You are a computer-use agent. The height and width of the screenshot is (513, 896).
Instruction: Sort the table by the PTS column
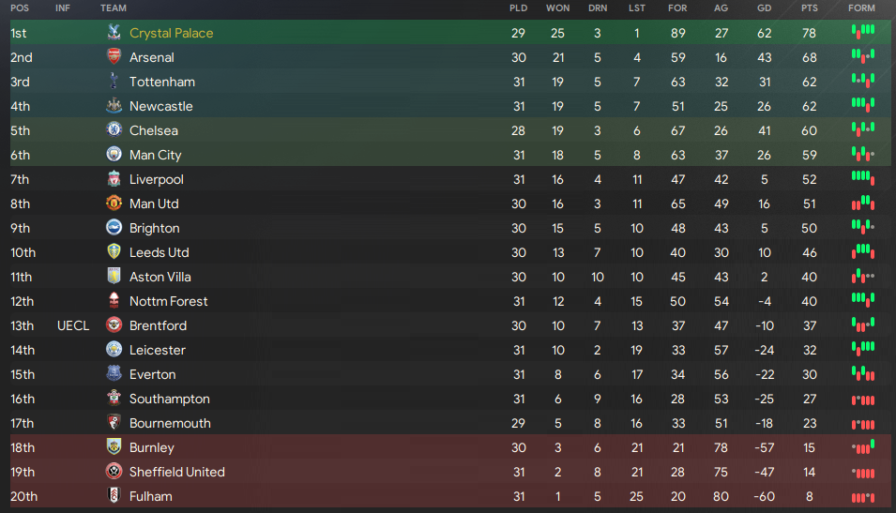coord(809,8)
